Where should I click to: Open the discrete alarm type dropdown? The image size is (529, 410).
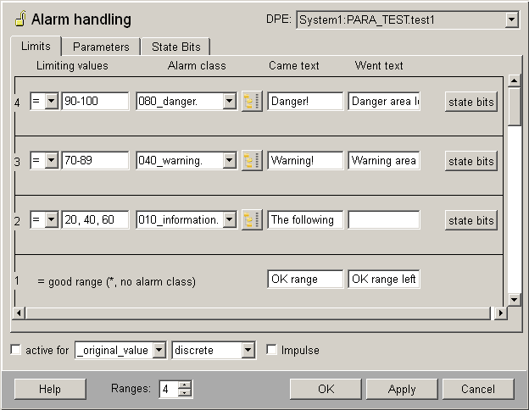[x=248, y=351]
